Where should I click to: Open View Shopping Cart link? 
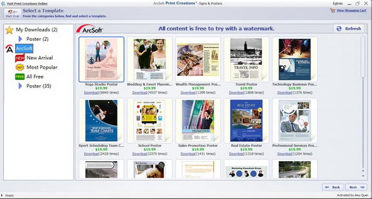[351, 10]
